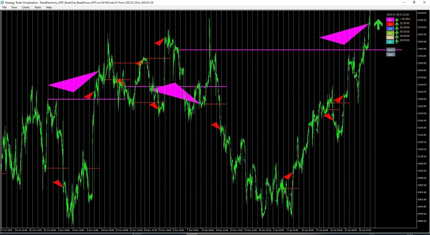The image size is (430, 235).
Task: Select the magenta triangle pointing at the big green arrow
Action: click(344, 35)
